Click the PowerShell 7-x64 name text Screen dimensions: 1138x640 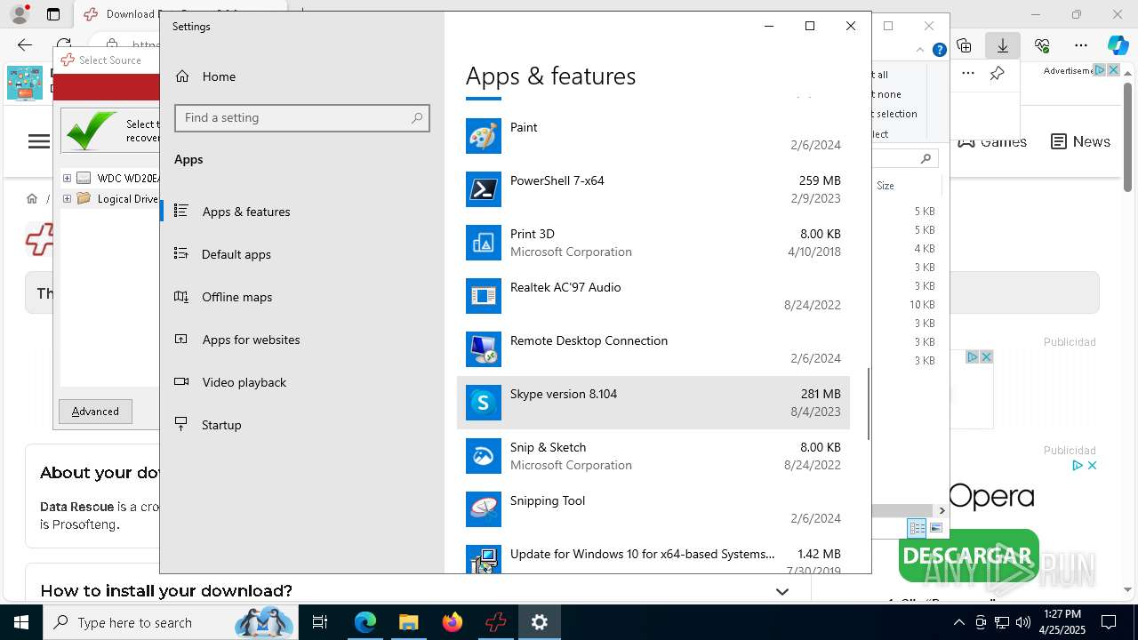[x=557, y=180]
